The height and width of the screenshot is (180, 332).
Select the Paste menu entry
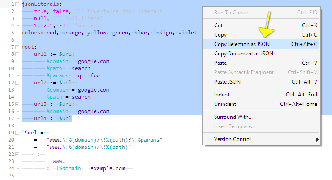[x=220, y=63]
